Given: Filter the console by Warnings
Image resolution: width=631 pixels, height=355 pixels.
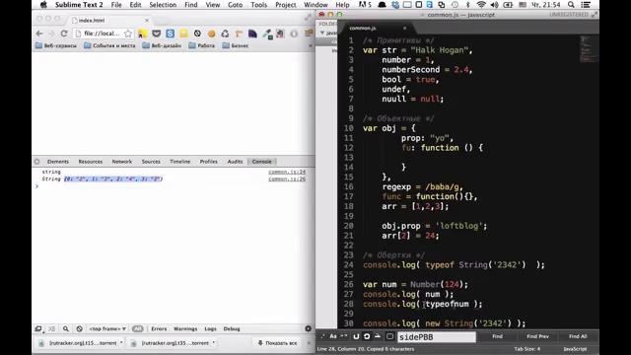Looking at the screenshot, I should click(185, 328).
